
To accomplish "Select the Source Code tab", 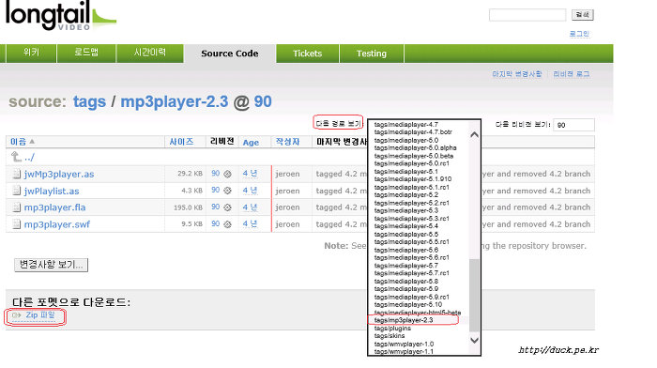I will [230, 54].
